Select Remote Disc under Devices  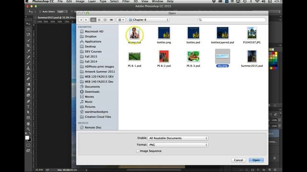(x=93, y=128)
